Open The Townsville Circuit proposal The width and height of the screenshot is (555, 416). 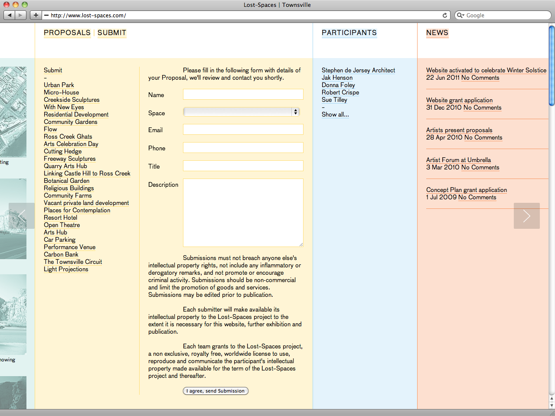[x=73, y=262]
